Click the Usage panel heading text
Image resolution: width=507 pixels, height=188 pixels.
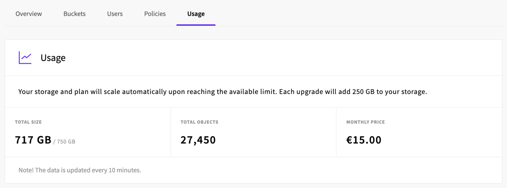point(53,58)
